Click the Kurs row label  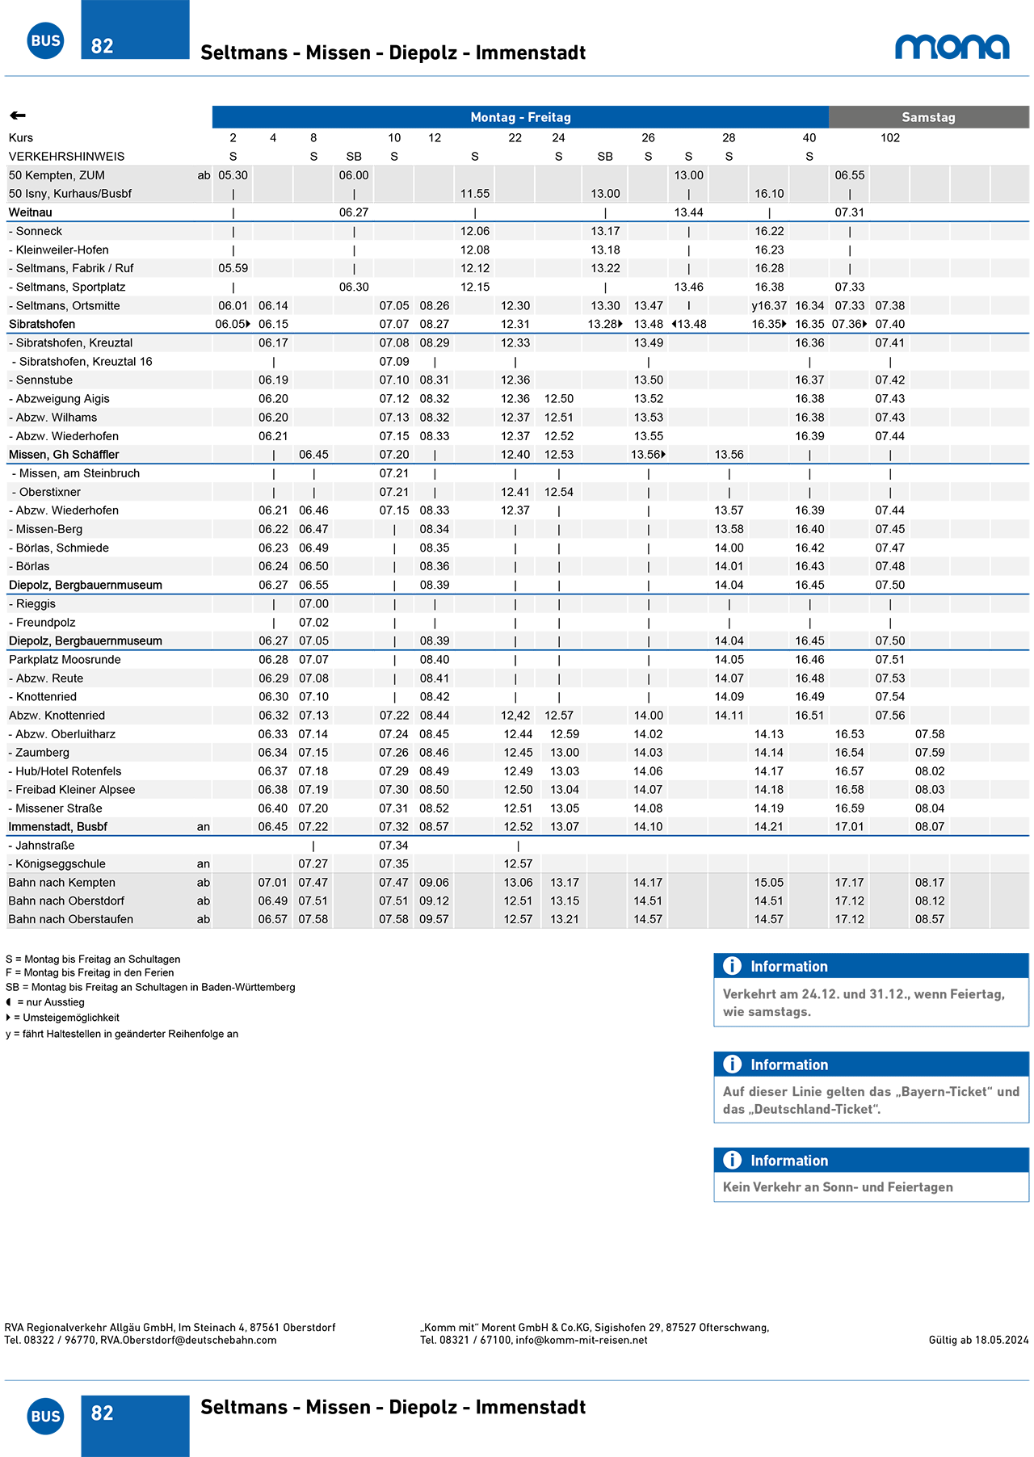[x=21, y=138]
